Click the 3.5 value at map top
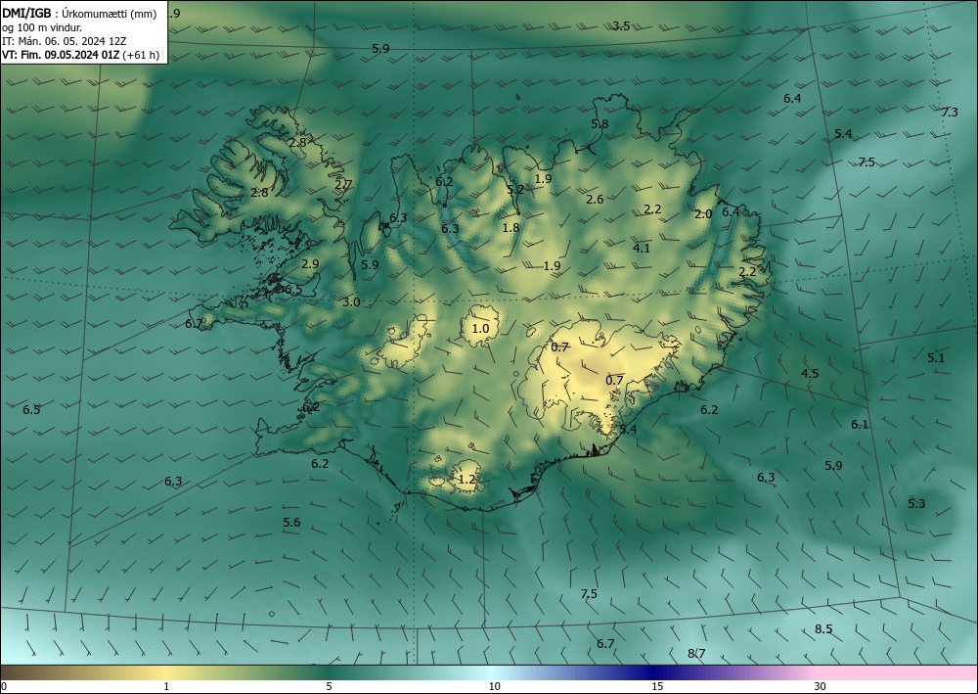 tap(621, 25)
